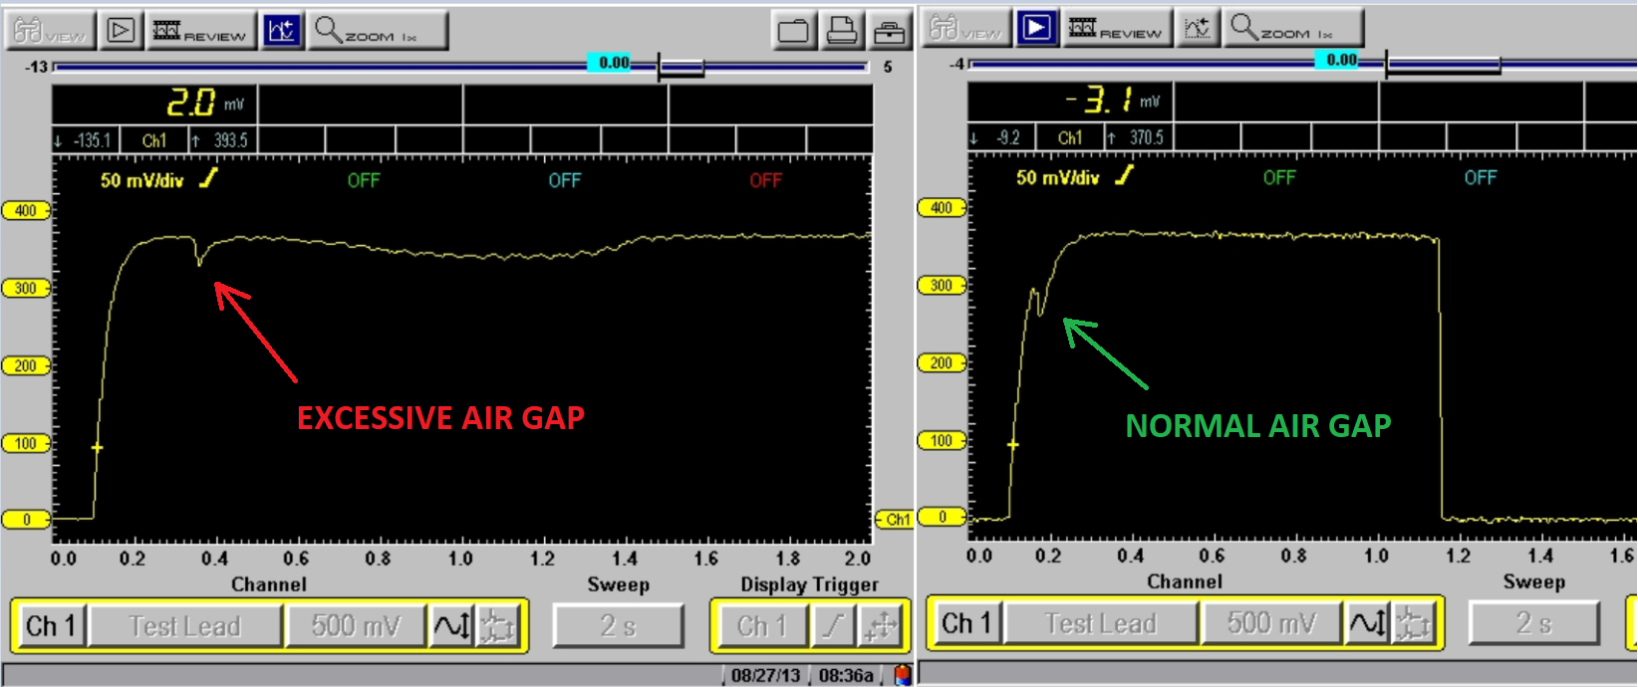Open 500 mV scale selector in left scope
1638x687 pixels.
356,626
